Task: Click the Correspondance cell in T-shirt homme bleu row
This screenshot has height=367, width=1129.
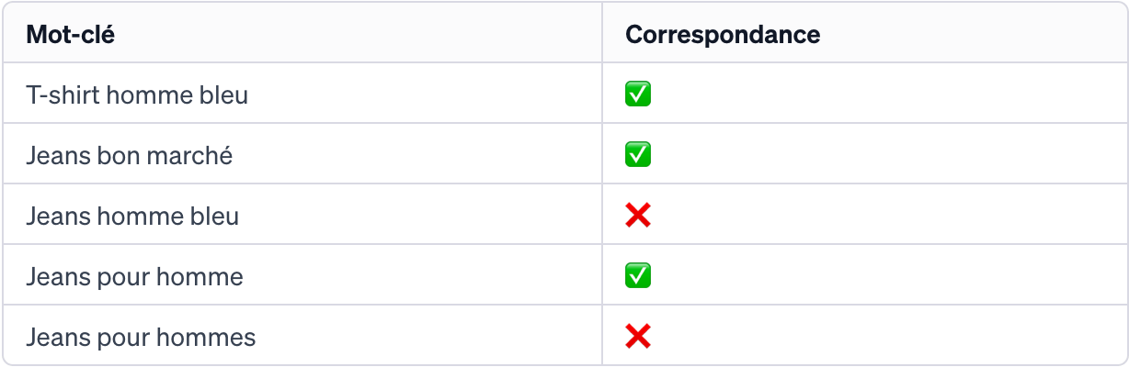Action: click(x=865, y=94)
